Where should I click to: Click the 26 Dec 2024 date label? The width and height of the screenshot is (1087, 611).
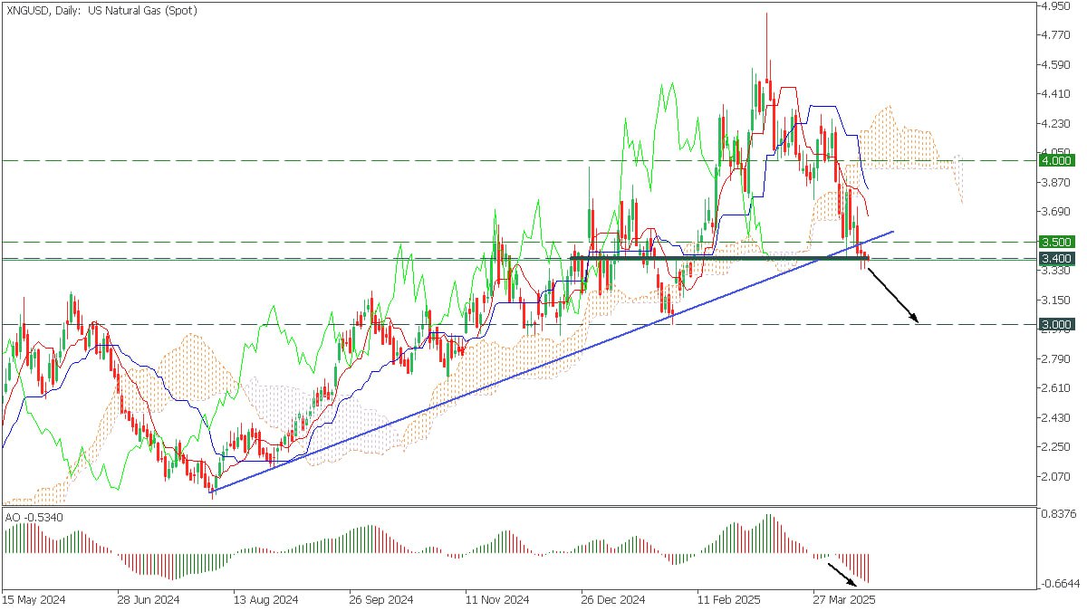pyautogui.click(x=612, y=599)
